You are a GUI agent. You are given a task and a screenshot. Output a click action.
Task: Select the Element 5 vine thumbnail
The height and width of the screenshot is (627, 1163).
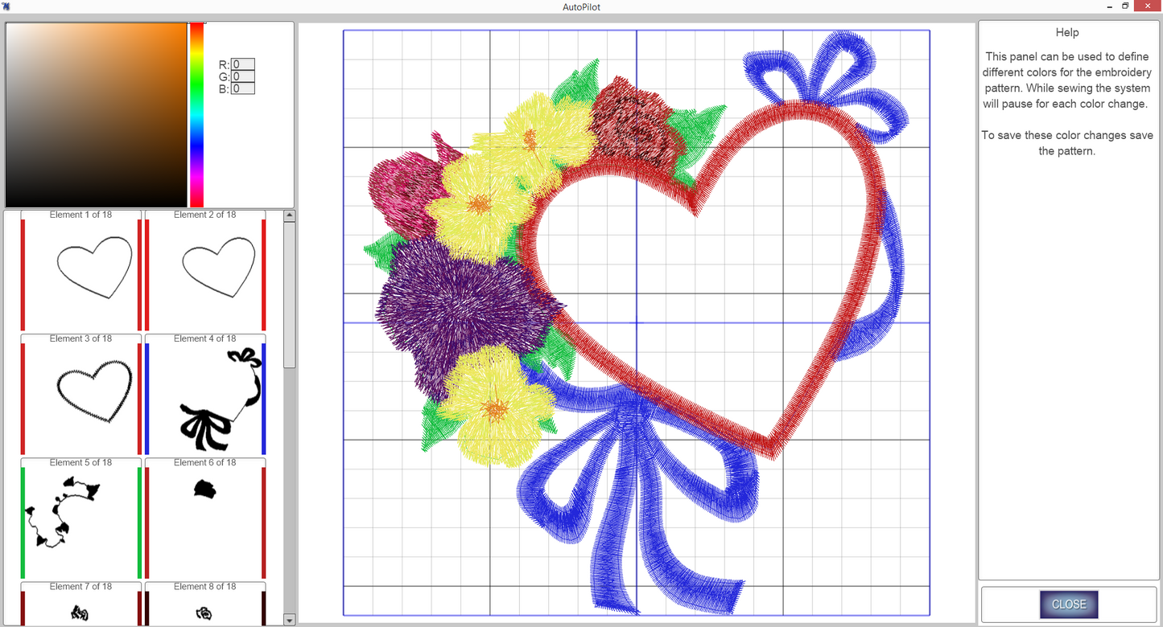tap(80, 518)
